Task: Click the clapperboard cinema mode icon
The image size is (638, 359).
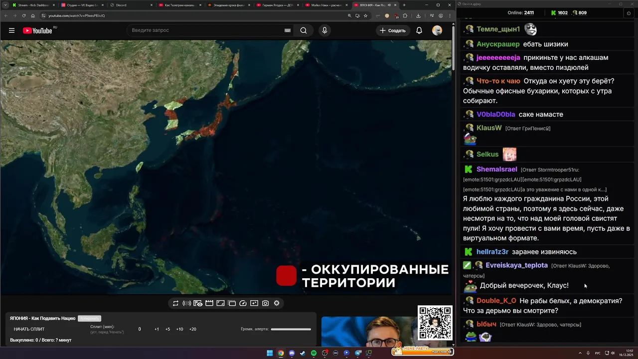Action: 209,303
